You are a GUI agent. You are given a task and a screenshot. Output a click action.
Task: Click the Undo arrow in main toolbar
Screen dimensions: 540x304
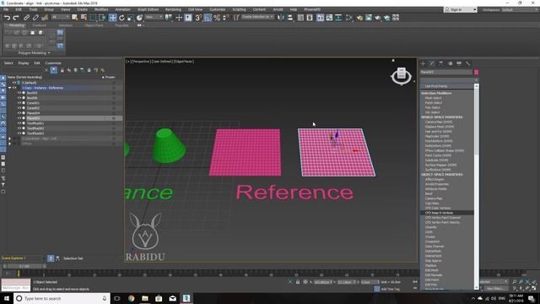point(7,17)
